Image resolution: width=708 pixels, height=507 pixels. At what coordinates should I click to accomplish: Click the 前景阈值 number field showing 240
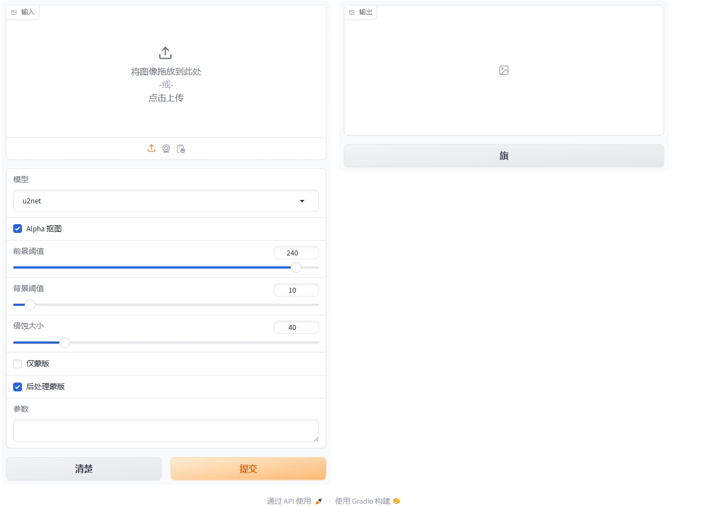296,253
